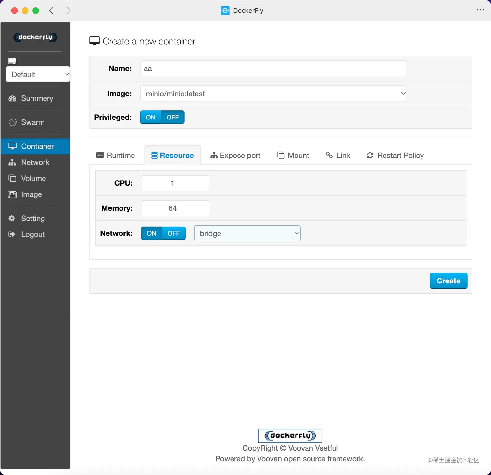Open the Image dropdown showing minio/minio:latest

pos(273,94)
